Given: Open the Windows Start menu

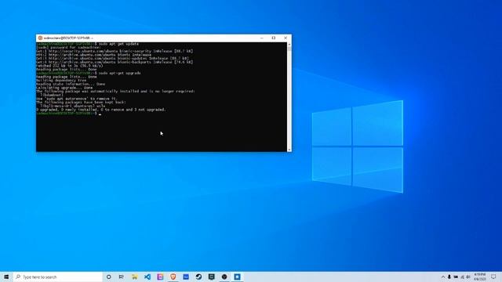Looking at the screenshot, I should pyautogui.click(x=6, y=277).
